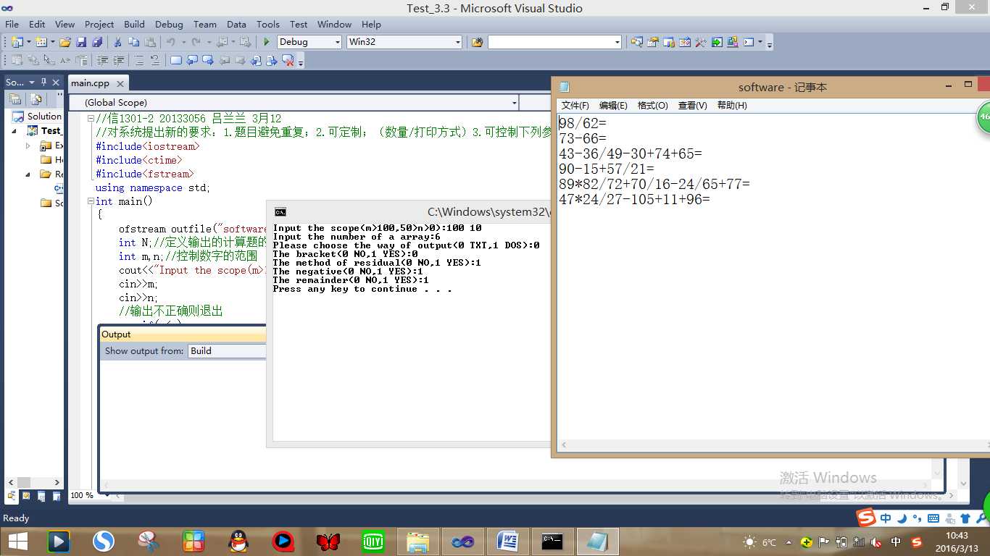
Task: Open the 格式(O) menu in Notepad
Action: click(x=652, y=106)
